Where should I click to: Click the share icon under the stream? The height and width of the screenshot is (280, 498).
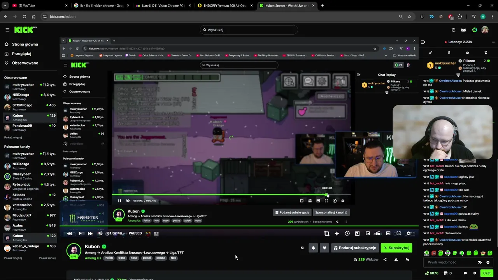[x=385, y=259]
